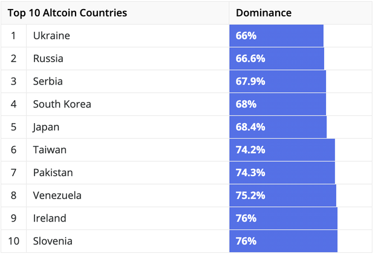This screenshot has width=375, height=254.
Task: Select the 75.2% dominance bar label
Action: [250, 195]
